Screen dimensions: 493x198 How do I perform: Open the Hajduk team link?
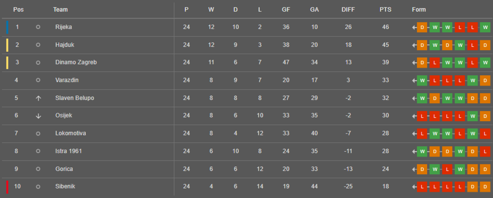point(65,45)
